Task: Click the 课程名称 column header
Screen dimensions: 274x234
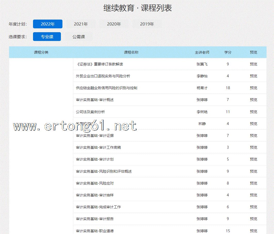Action: (x=131, y=52)
